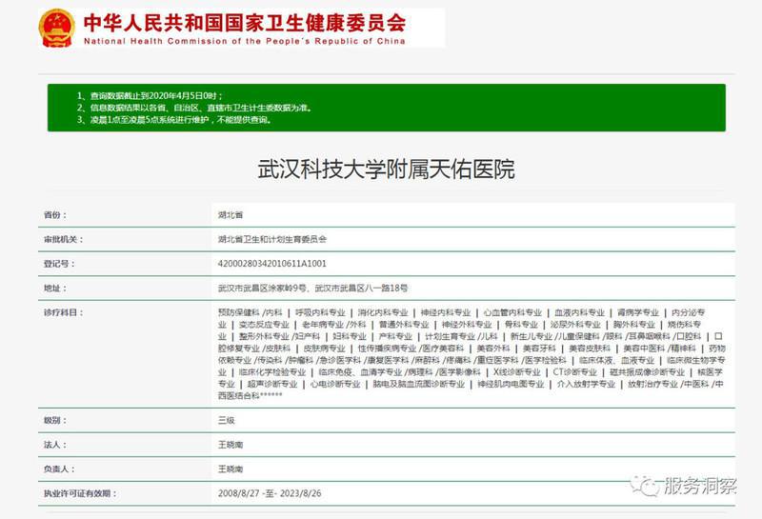Viewport: 762px width, 519px height.
Task: Select the hospital name heading 武汉科技大学附属天佑医院
Action: (386, 170)
